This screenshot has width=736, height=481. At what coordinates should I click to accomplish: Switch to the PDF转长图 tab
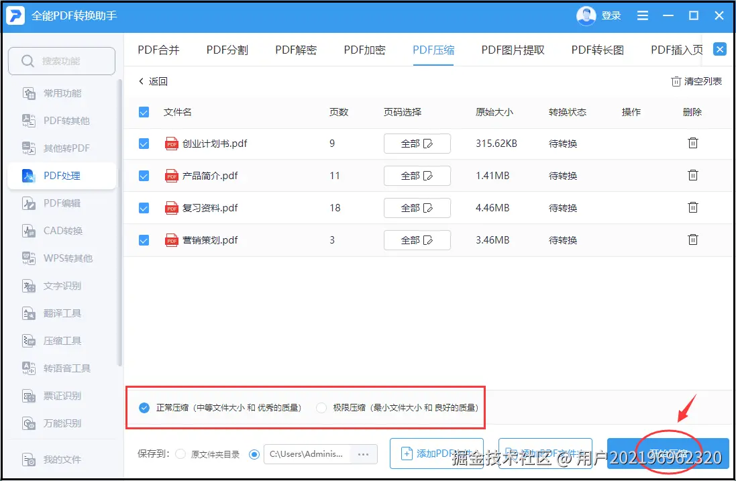(598, 50)
